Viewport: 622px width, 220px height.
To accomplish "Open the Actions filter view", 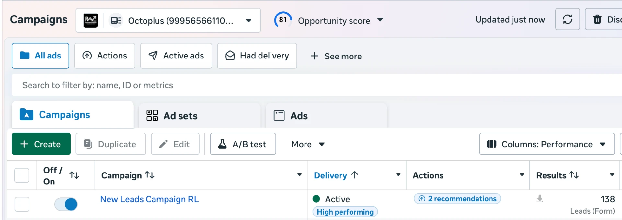I will coord(105,56).
